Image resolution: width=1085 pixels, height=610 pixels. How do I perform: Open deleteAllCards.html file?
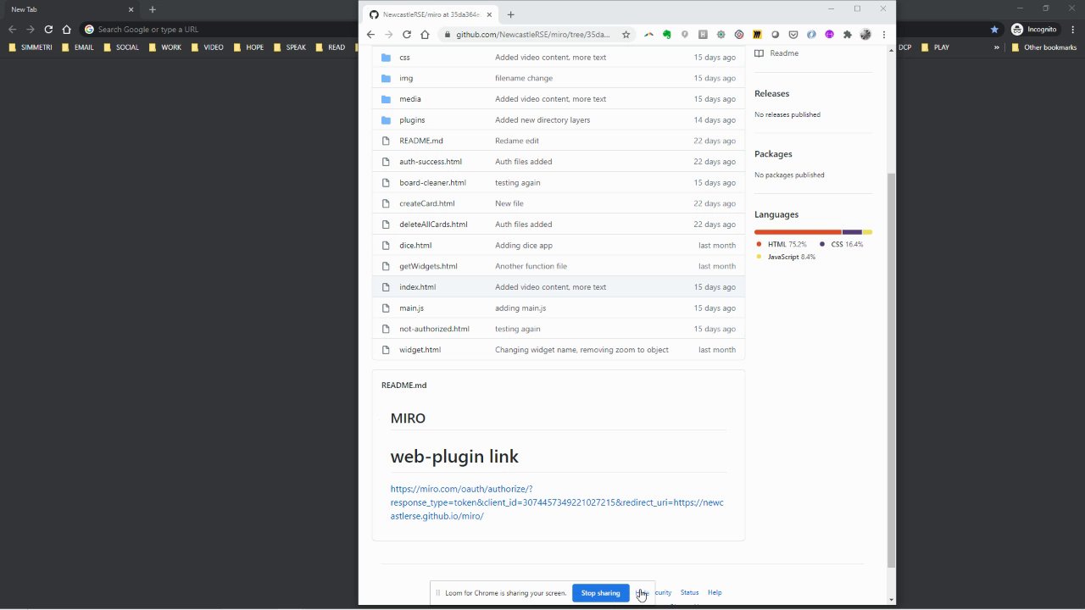[x=433, y=225]
